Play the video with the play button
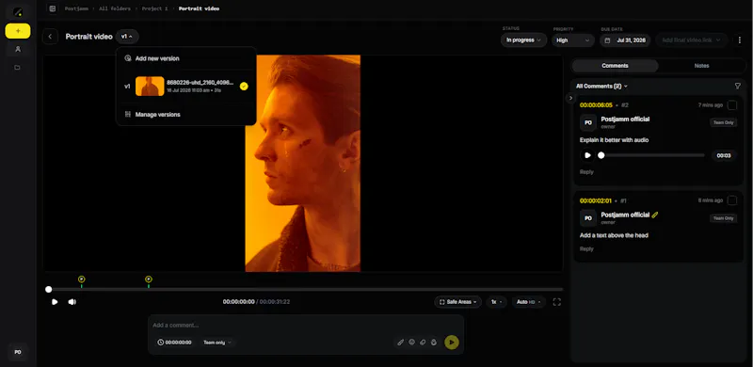Screen dimensions: 753x367 (x=55, y=302)
